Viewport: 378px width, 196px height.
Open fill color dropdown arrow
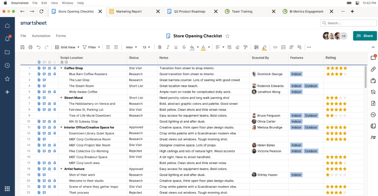[x=198, y=47]
